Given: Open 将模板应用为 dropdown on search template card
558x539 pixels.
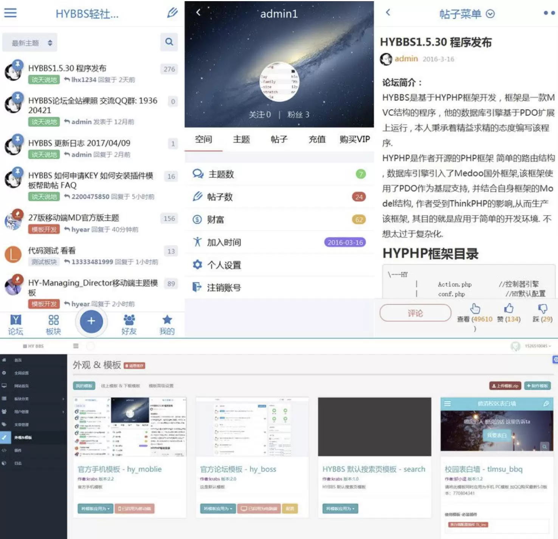Looking at the screenshot, I should [x=340, y=509].
